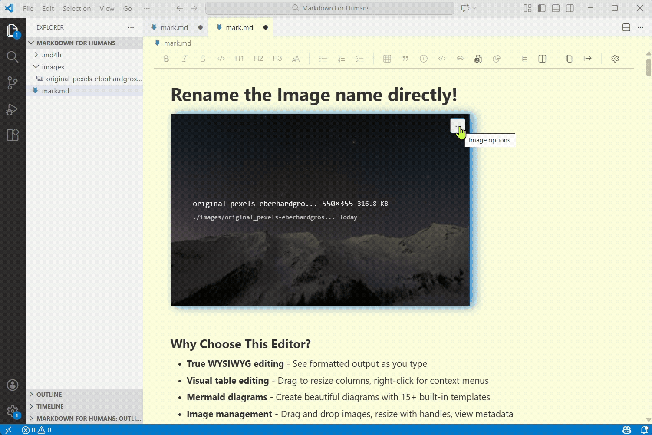Apply Heading 1 formatting

239,58
